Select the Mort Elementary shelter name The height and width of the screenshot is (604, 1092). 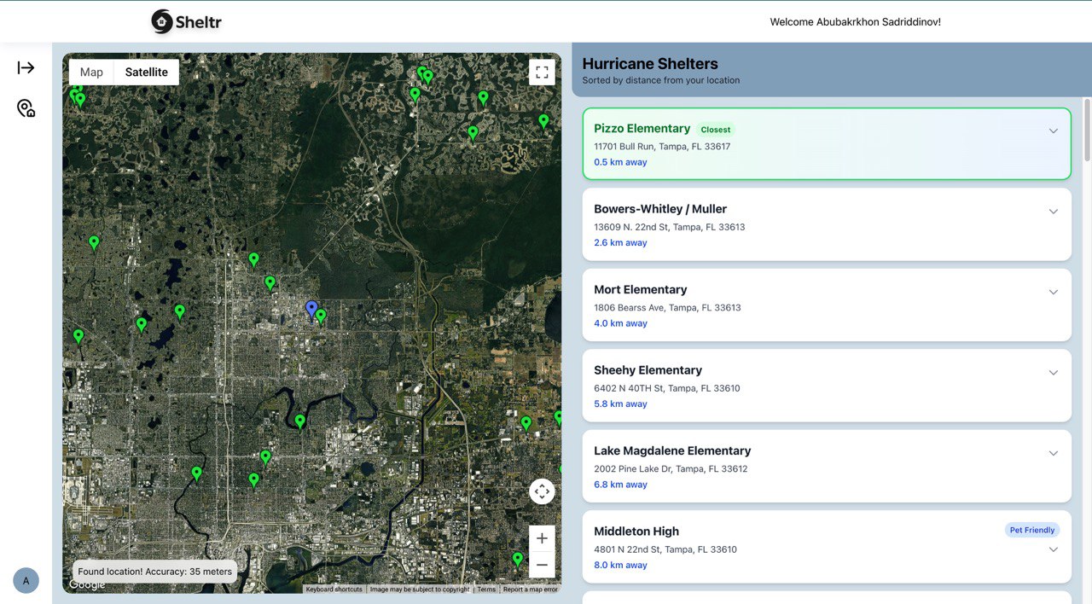tap(641, 289)
